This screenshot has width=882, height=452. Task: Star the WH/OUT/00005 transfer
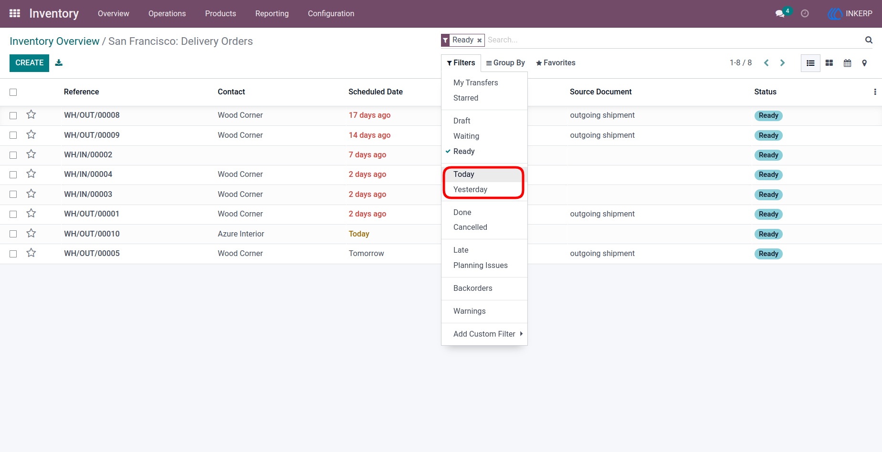[x=31, y=253]
